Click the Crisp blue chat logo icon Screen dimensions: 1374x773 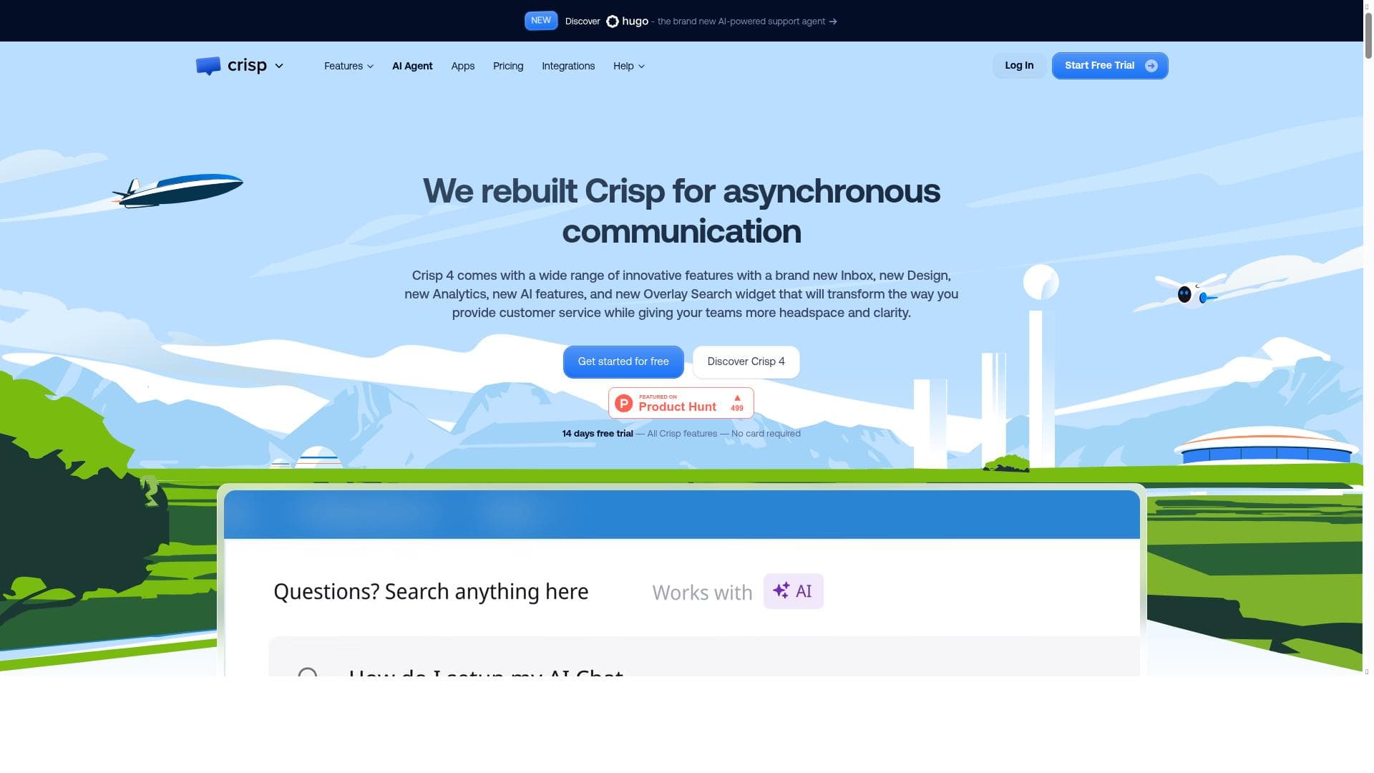pyautogui.click(x=208, y=66)
